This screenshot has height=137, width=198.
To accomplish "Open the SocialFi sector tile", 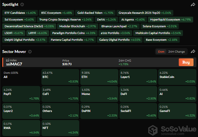I will tap(138, 111).
